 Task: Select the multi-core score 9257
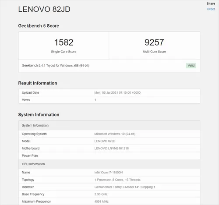pyautogui.click(x=154, y=42)
